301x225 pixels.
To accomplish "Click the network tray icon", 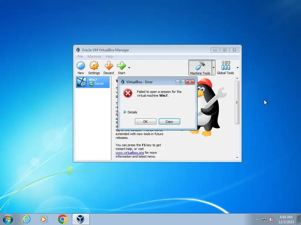I will [264, 220].
